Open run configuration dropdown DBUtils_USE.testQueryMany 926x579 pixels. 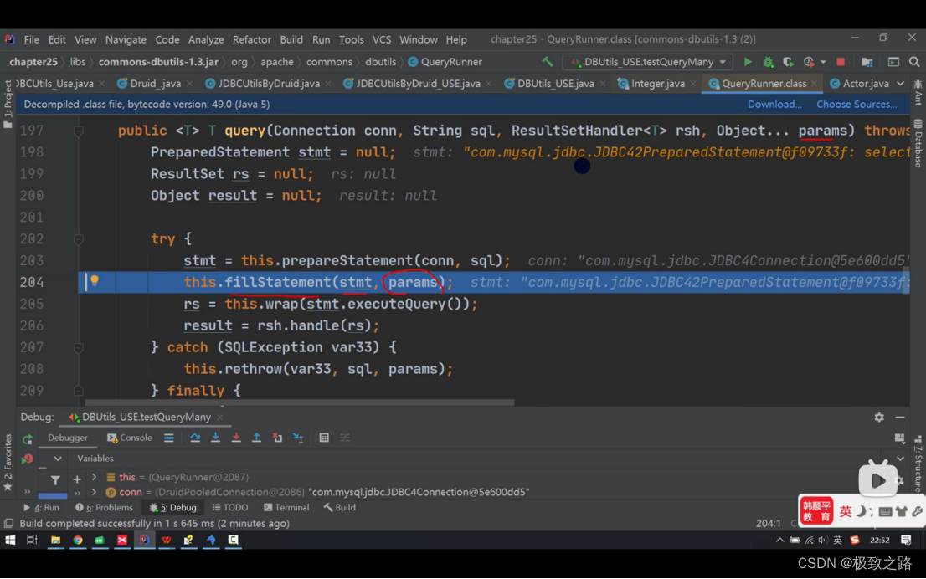648,61
